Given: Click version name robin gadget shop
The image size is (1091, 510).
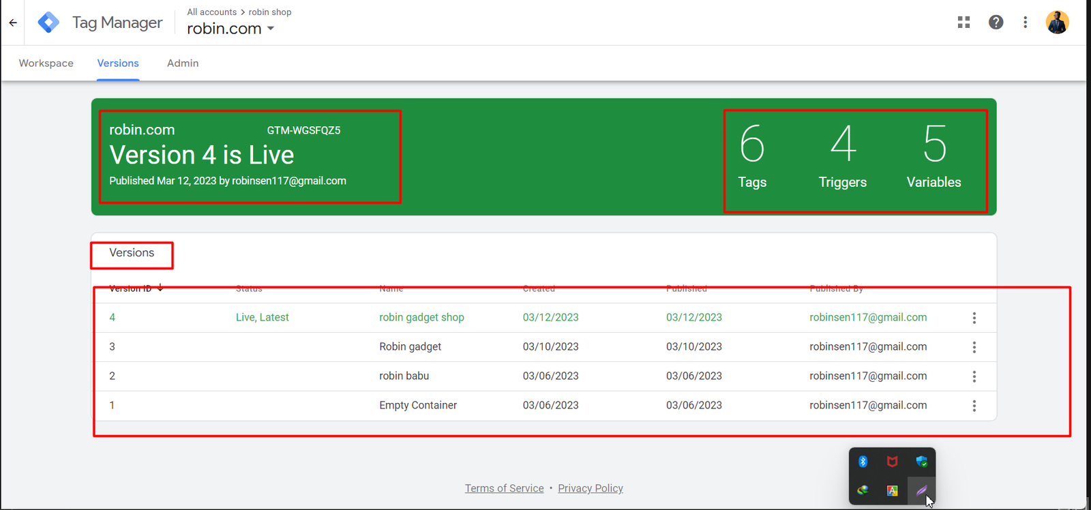Looking at the screenshot, I should 421,318.
